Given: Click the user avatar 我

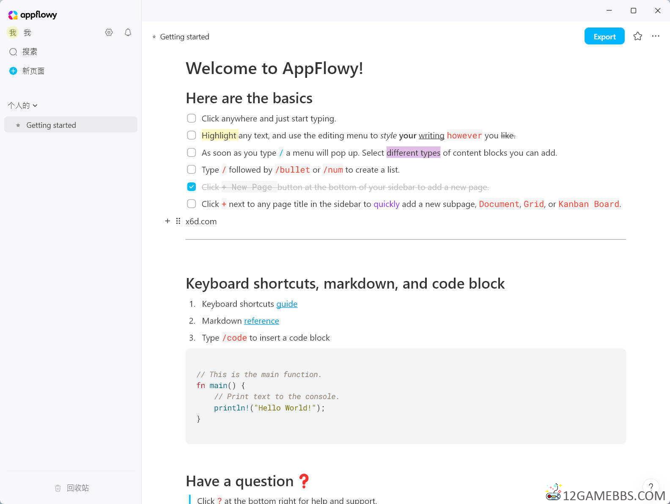Looking at the screenshot, I should point(13,33).
